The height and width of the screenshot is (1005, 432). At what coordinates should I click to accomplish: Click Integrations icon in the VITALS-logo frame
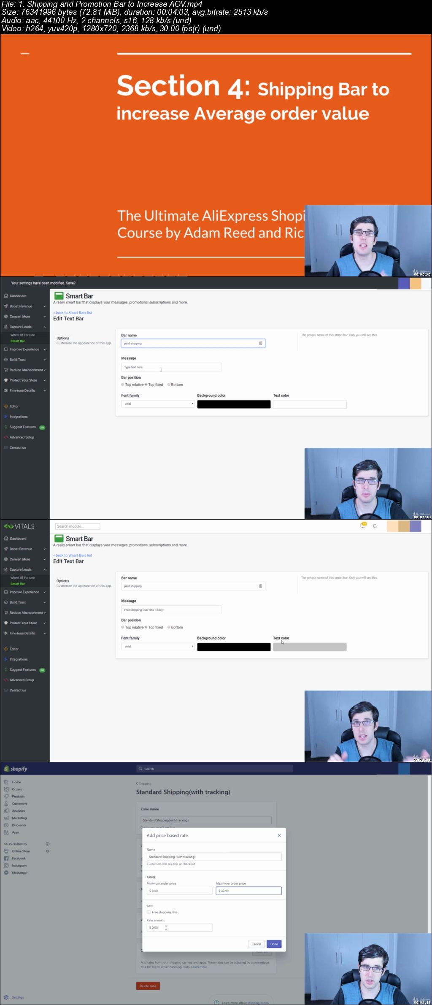point(6,659)
